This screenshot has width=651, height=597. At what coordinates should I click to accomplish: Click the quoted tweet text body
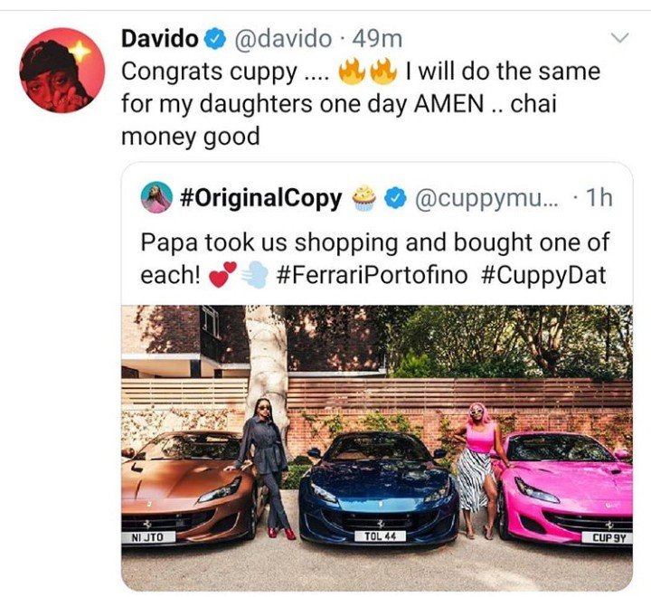pyautogui.click(x=374, y=259)
